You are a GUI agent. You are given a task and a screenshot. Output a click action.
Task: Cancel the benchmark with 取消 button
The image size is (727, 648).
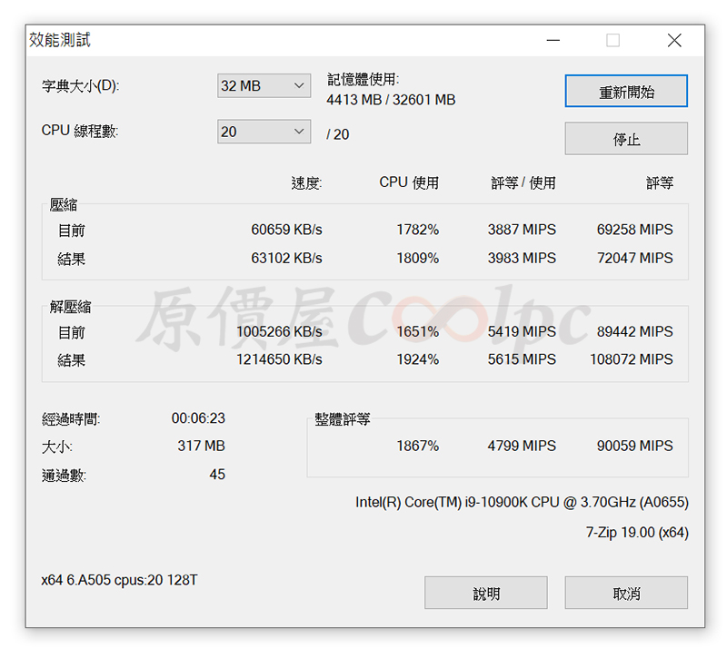[626, 593]
